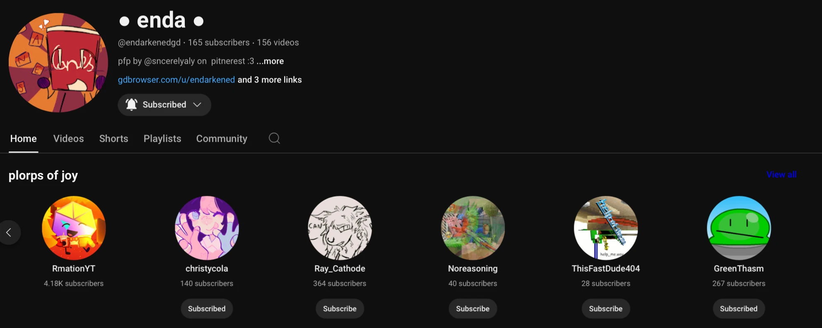
Task: Open RmationYT channel avatar
Action: pyautogui.click(x=74, y=228)
